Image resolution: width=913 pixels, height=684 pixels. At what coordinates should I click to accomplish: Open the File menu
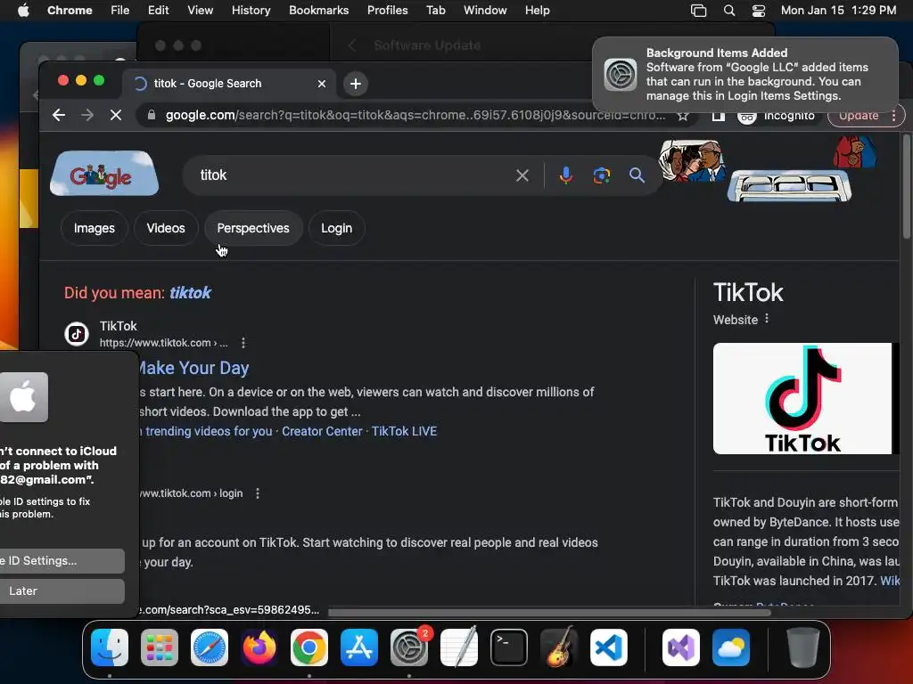click(120, 11)
